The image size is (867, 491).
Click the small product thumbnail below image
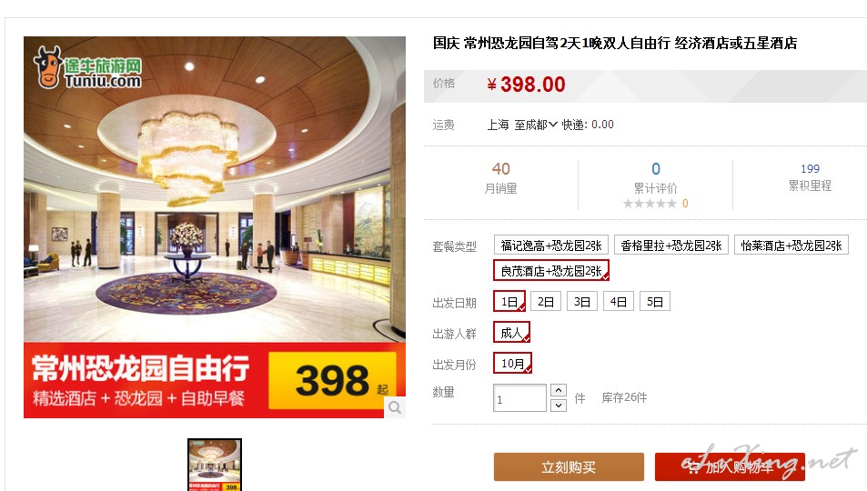point(215,465)
